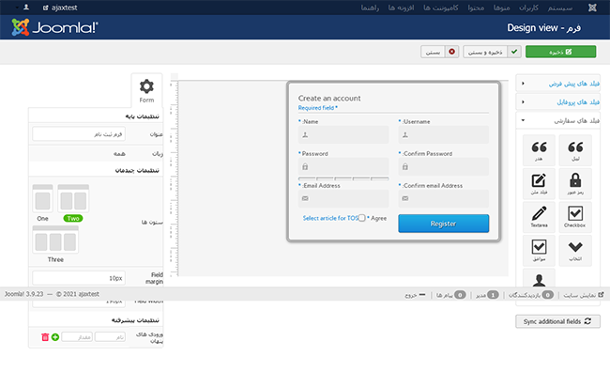
Task: Open the ajaxtest site link in top bar
Action: click(x=60, y=8)
